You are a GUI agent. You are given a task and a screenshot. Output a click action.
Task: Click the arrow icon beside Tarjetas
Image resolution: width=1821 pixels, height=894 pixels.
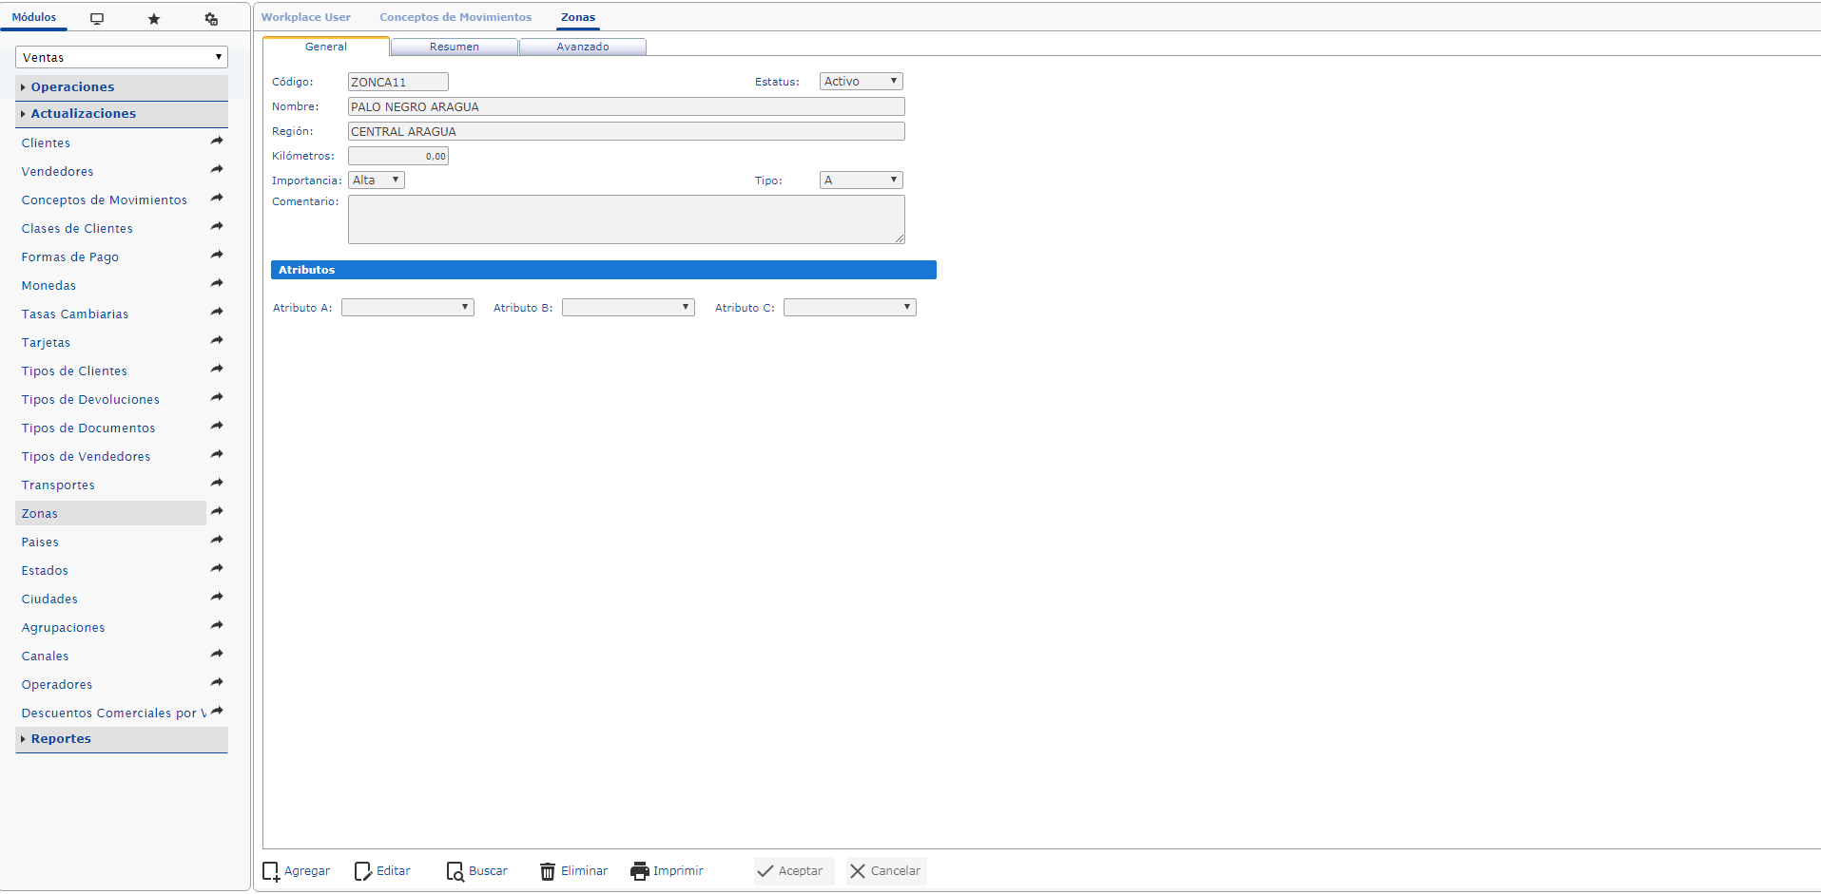pyautogui.click(x=217, y=340)
